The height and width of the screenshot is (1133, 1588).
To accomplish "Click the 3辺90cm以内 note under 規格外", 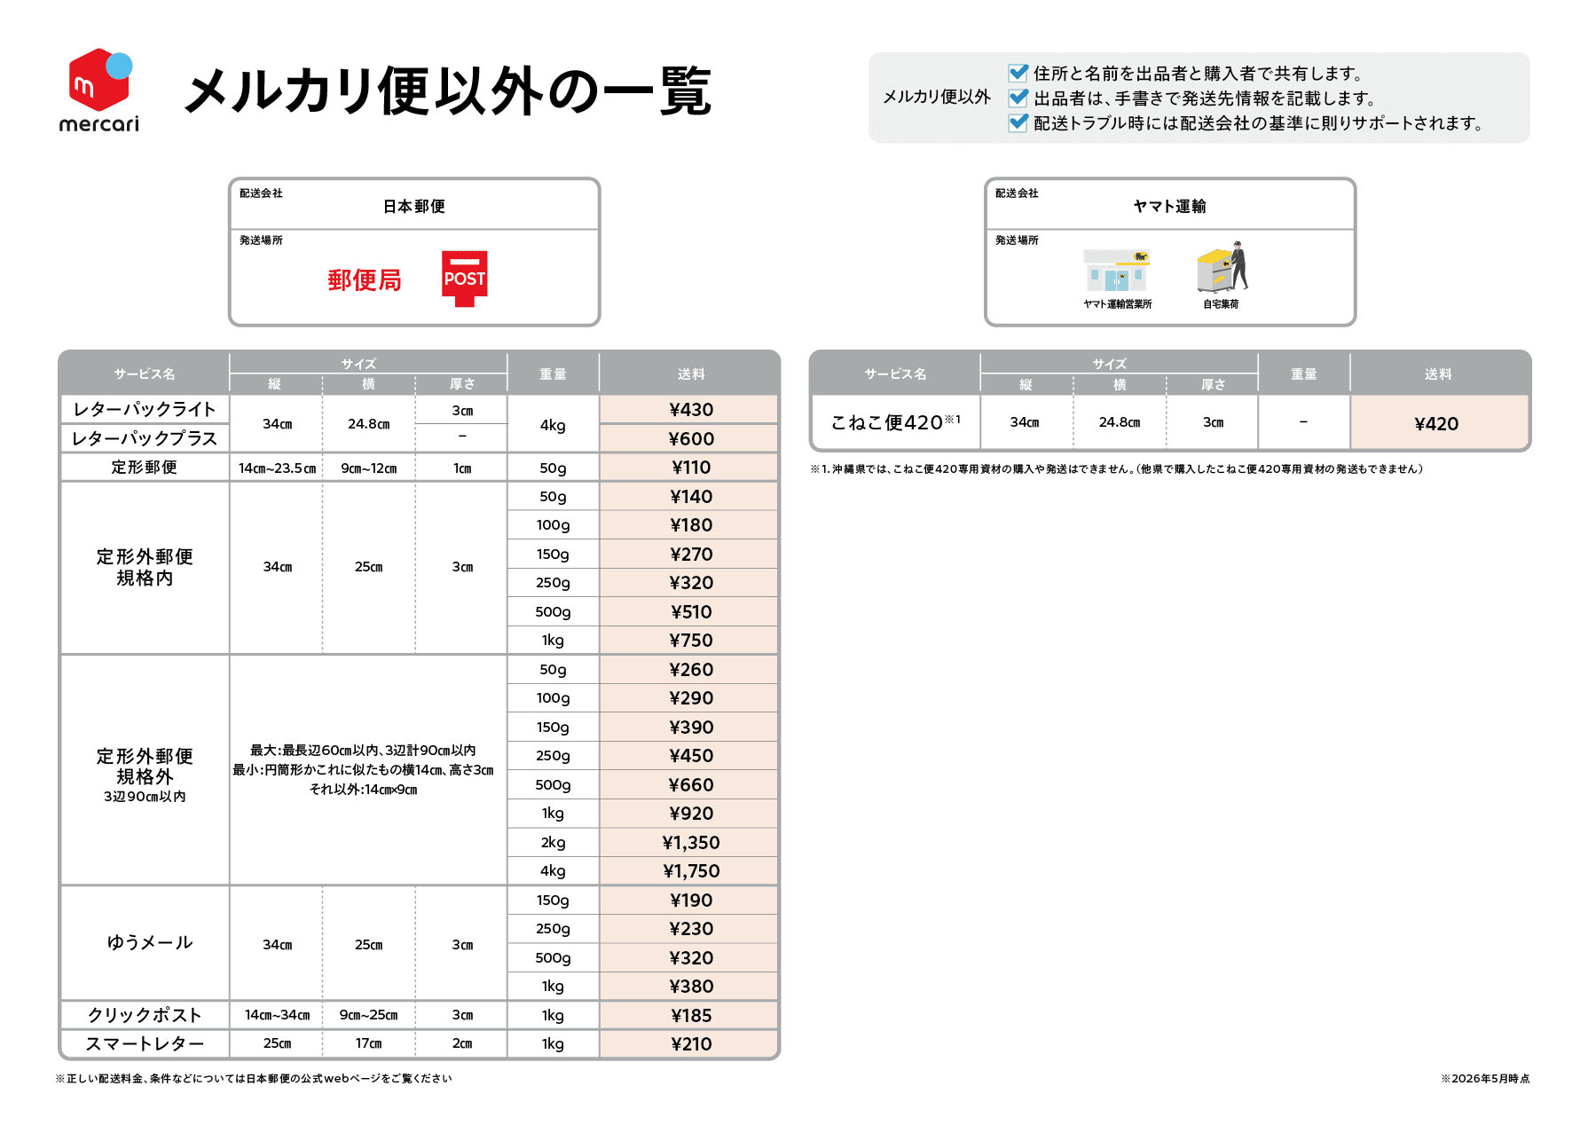I will pos(145,797).
